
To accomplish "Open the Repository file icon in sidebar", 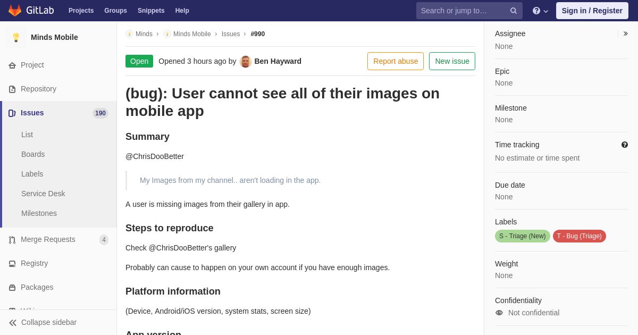I will [12, 89].
